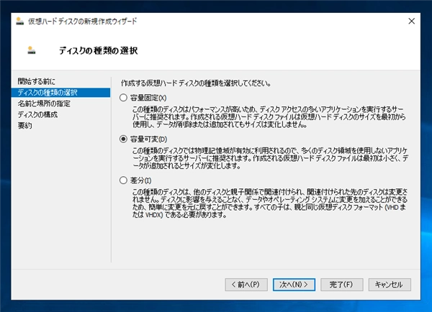Click the < 前へ(P) button
432x312 pixels.
(x=246, y=285)
